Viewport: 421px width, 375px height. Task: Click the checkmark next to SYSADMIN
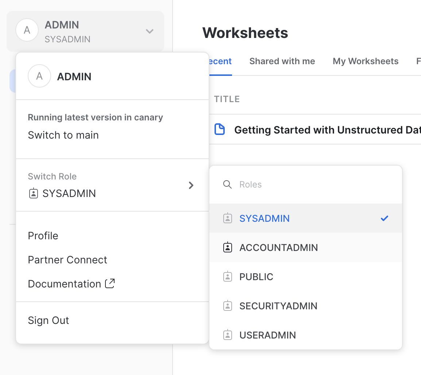[x=384, y=218]
